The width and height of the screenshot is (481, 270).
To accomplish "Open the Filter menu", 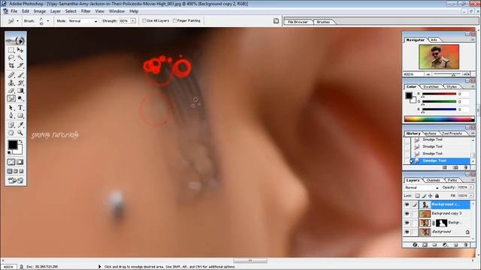I will [x=86, y=11].
